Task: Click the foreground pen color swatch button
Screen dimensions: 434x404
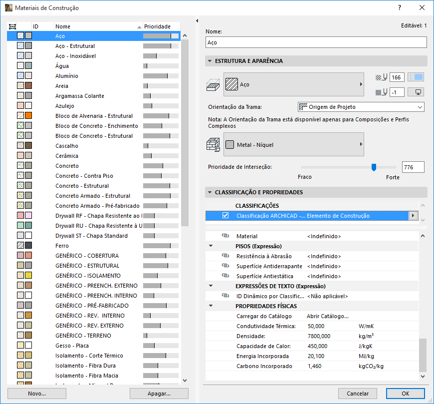Action: pyautogui.click(x=416, y=77)
